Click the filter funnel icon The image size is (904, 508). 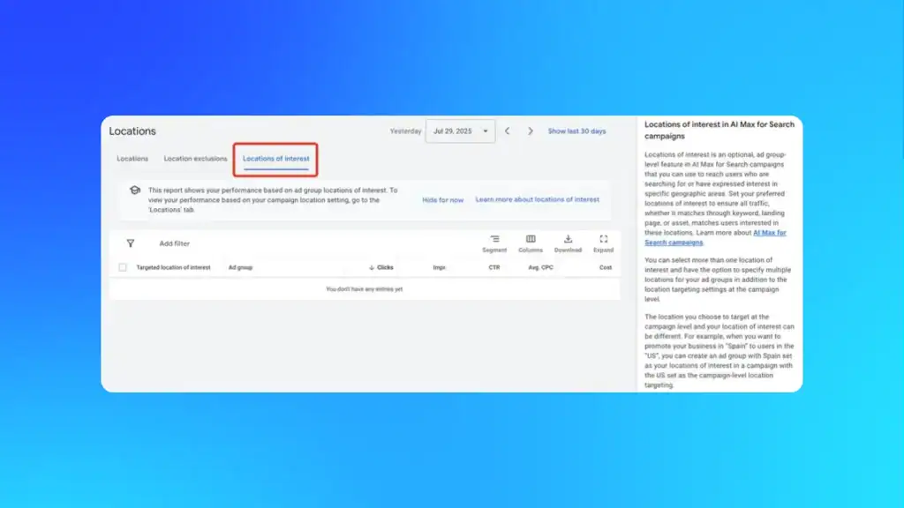click(131, 243)
